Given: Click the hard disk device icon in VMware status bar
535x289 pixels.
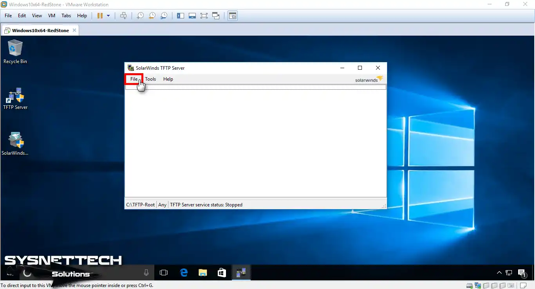Looking at the screenshot, I should [470, 285].
